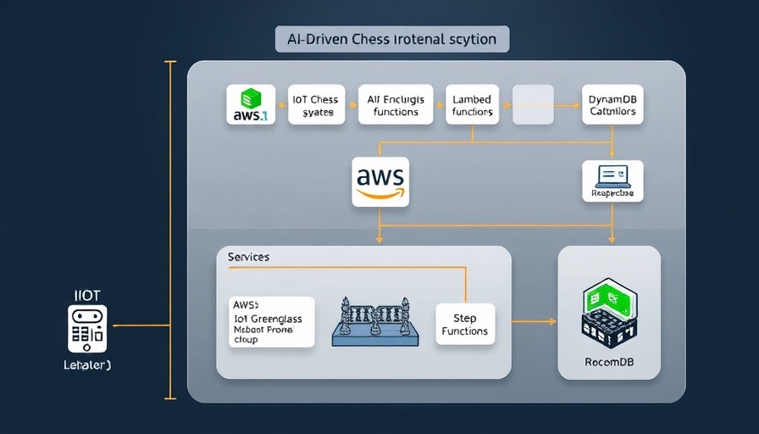759x434 pixels.
Task: Click the green RocomDB database icon
Action: tap(609, 314)
